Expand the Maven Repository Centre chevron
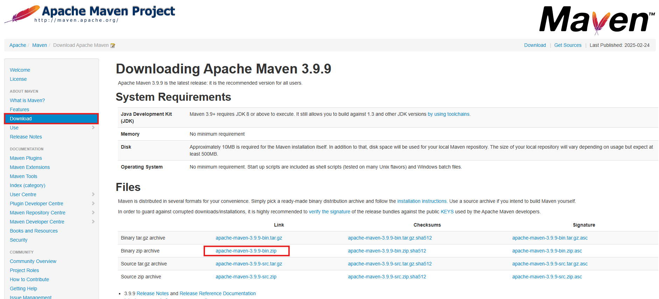This screenshot has height=299, width=659. point(93,213)
